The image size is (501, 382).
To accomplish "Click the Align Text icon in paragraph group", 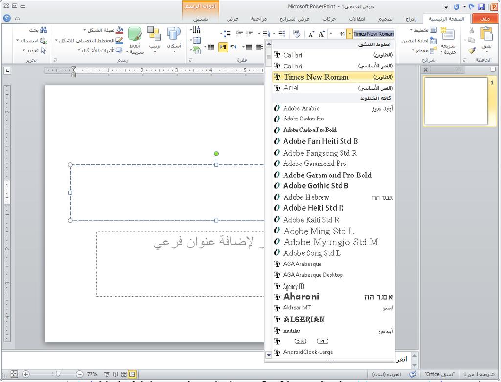I will click(197, 40).
